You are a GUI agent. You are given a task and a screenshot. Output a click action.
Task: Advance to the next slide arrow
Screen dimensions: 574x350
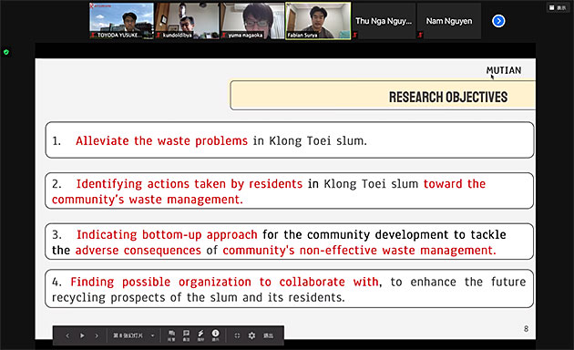coord(97,335)
